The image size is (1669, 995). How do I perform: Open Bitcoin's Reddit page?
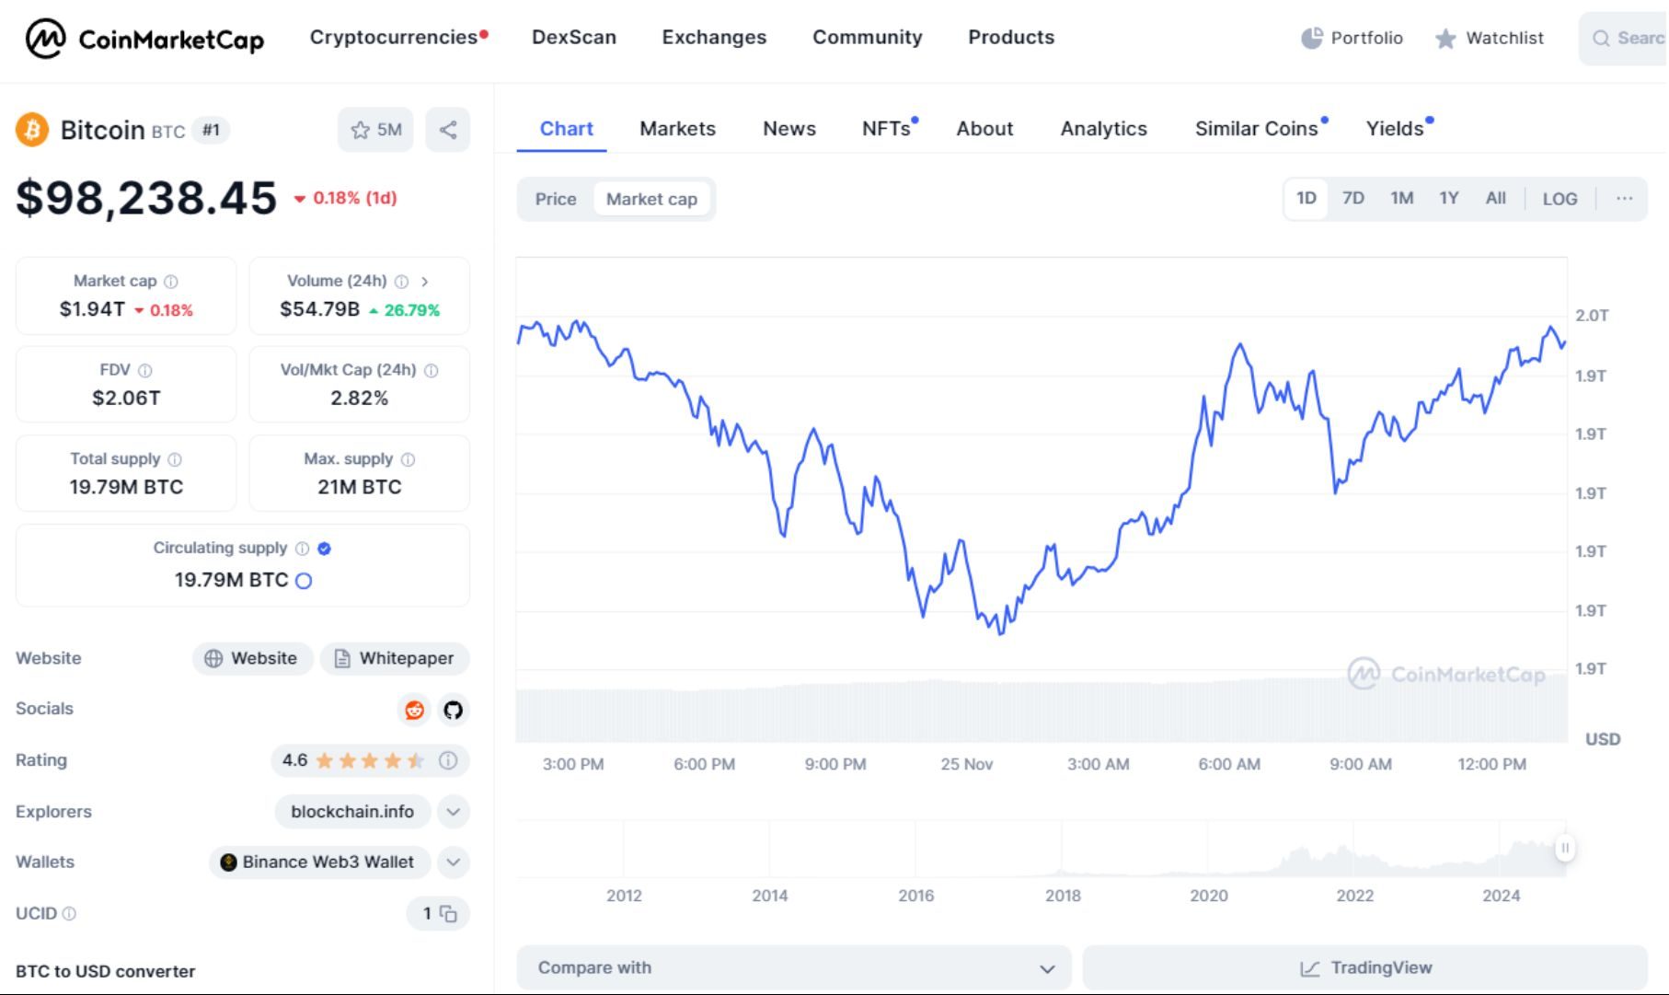pos(413,710)
